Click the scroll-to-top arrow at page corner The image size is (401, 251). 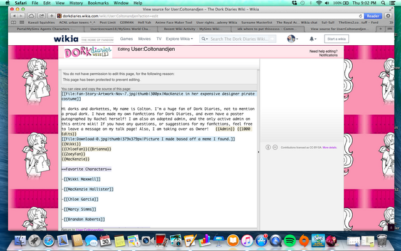coord(391,227)
